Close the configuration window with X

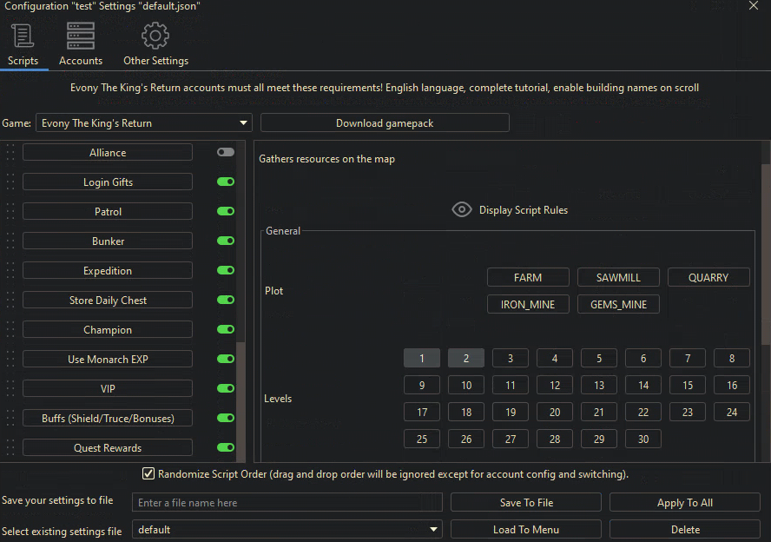pos(753,5)
